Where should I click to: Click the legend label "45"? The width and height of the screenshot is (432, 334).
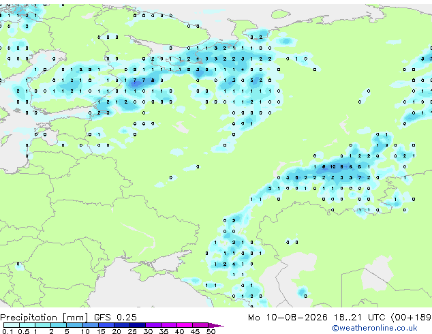(195, 331)
